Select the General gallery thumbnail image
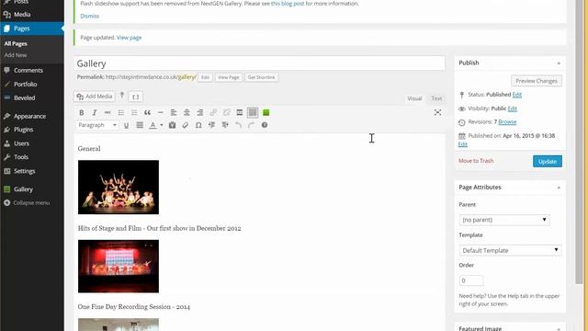 [119, 188]
